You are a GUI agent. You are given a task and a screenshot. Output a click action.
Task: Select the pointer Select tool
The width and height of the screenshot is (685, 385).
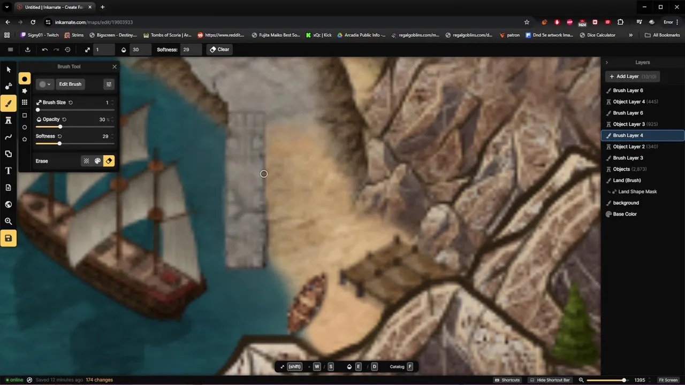[x=8, y=70]
